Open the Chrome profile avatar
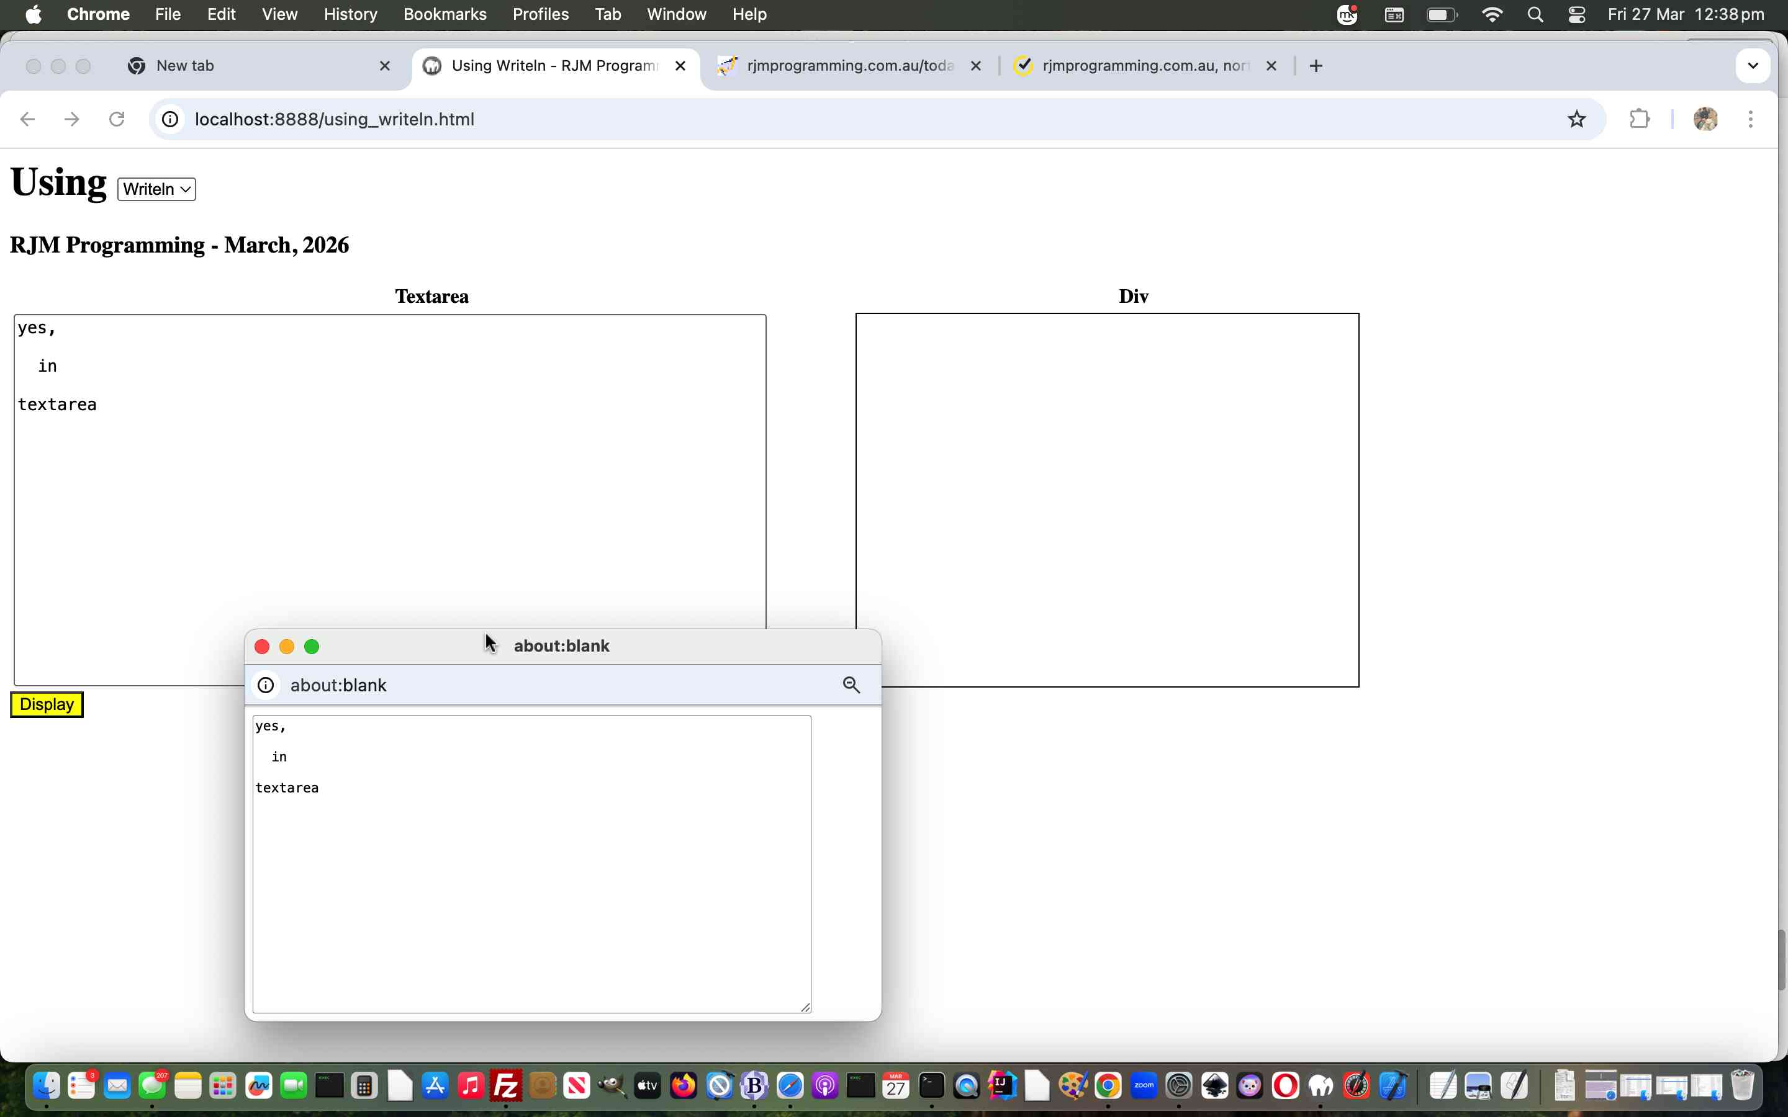Screen dimensions: 1788x1117 (1707, 119)
